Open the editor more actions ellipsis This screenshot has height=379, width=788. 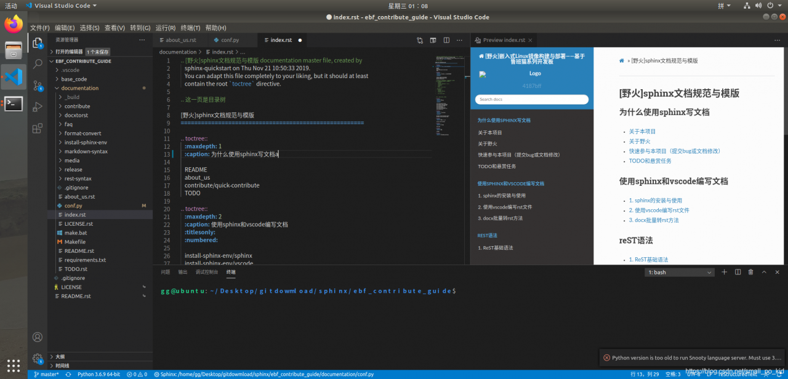tap(459, 40)
